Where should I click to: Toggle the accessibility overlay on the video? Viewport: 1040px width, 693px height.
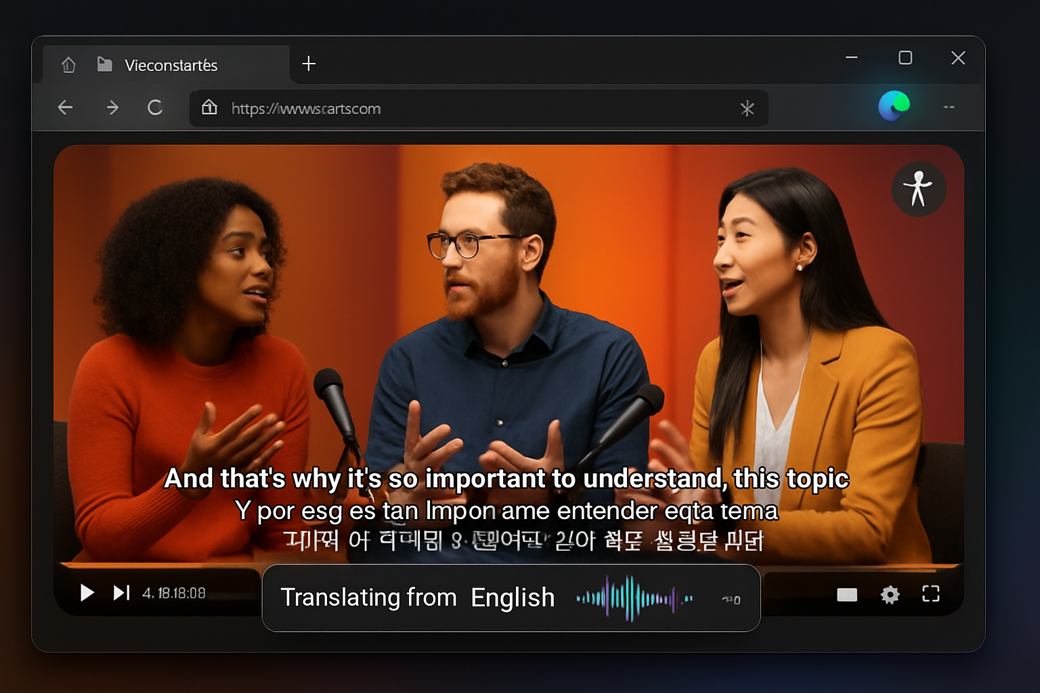(x=918, y=189)
